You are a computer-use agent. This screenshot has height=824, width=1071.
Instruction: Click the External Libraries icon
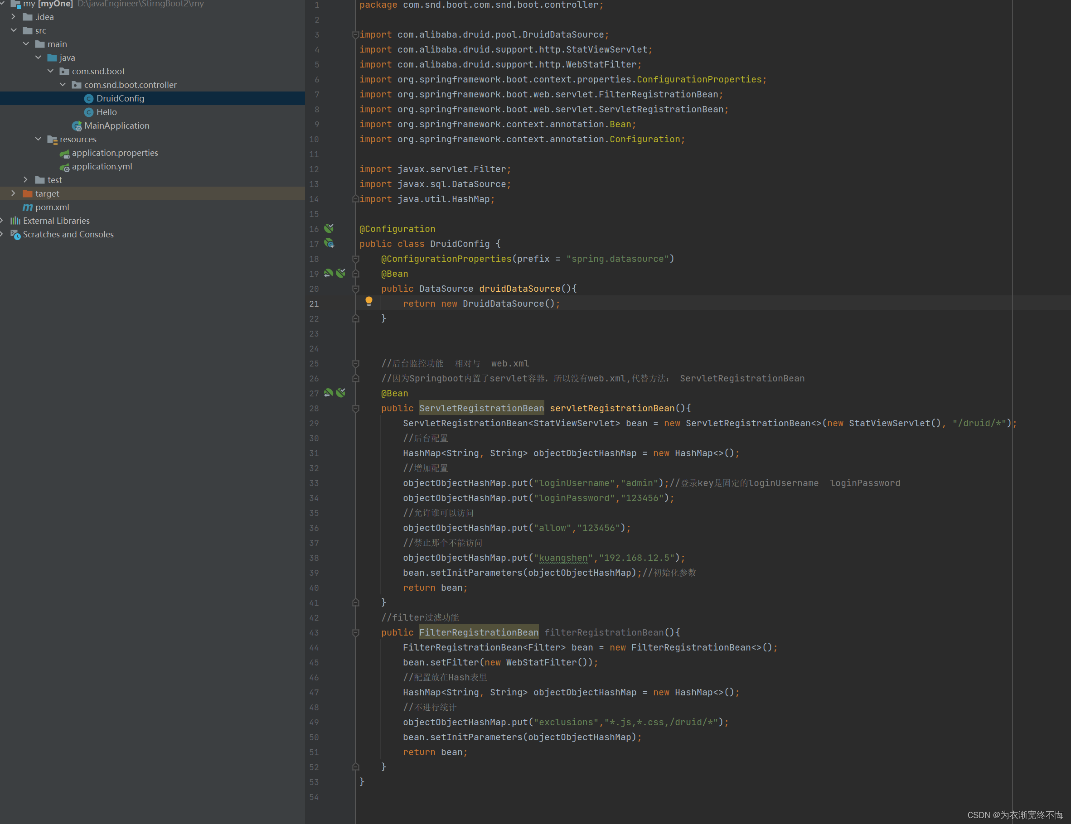(x=15, y=221)
